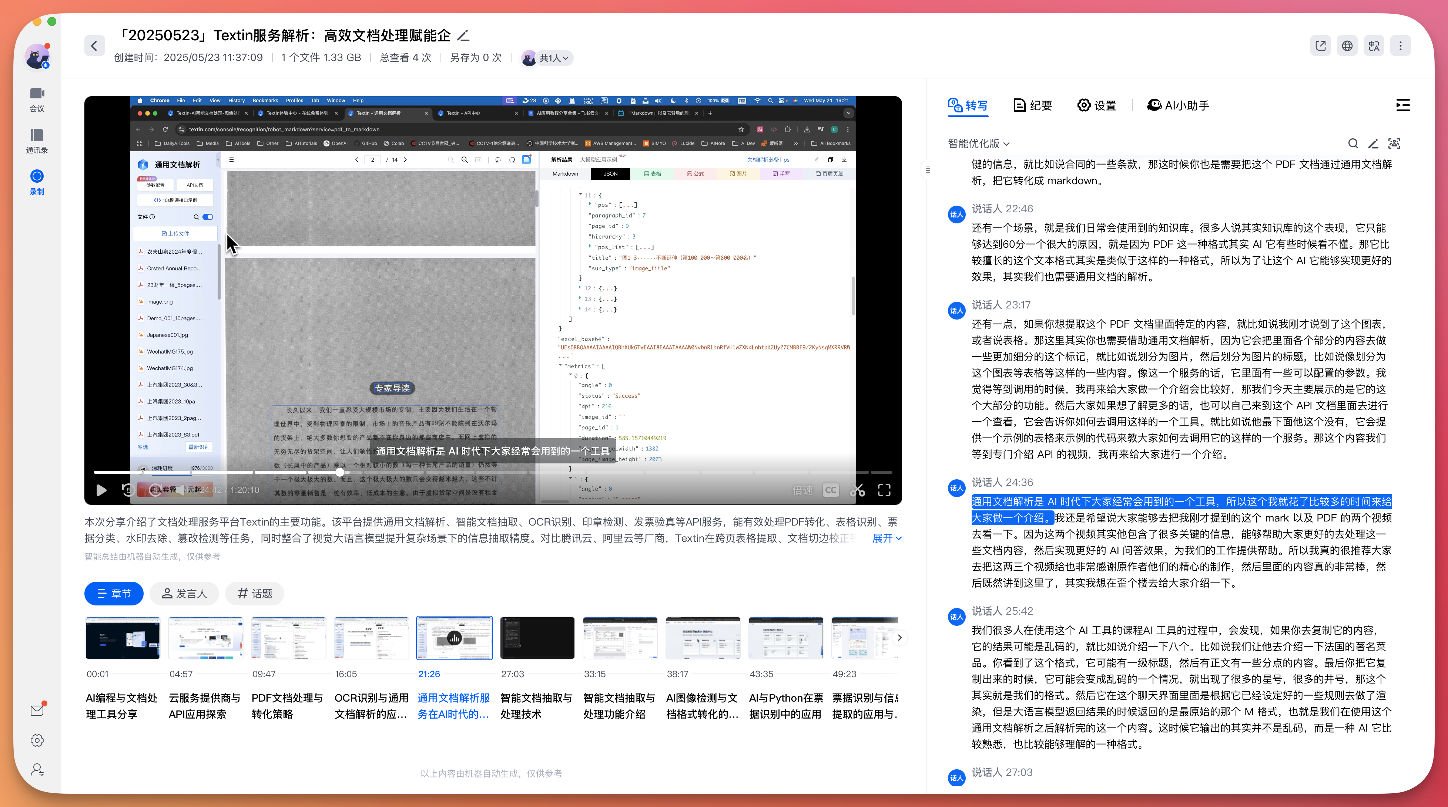Image resolution: width=1448 pixels, height=807 pixels.
Task: Open 通讯录 contacts in the left sidebar
Action: (x=37, y=141)
